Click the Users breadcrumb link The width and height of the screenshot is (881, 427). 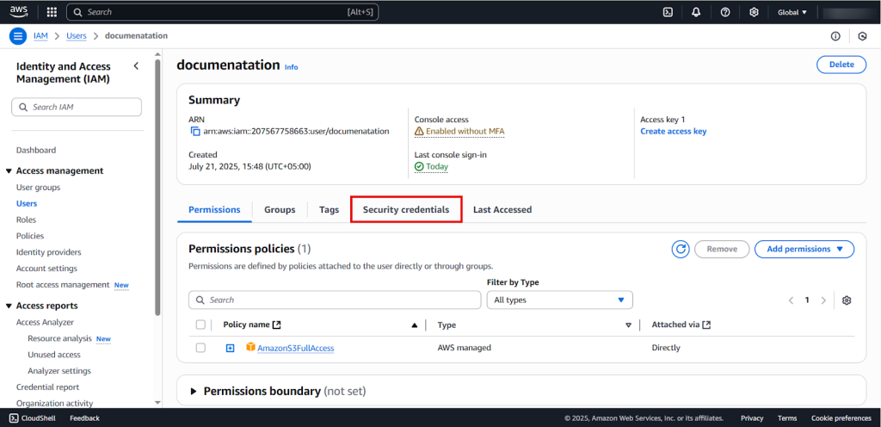pyautogui.click(x=77, y=35)
